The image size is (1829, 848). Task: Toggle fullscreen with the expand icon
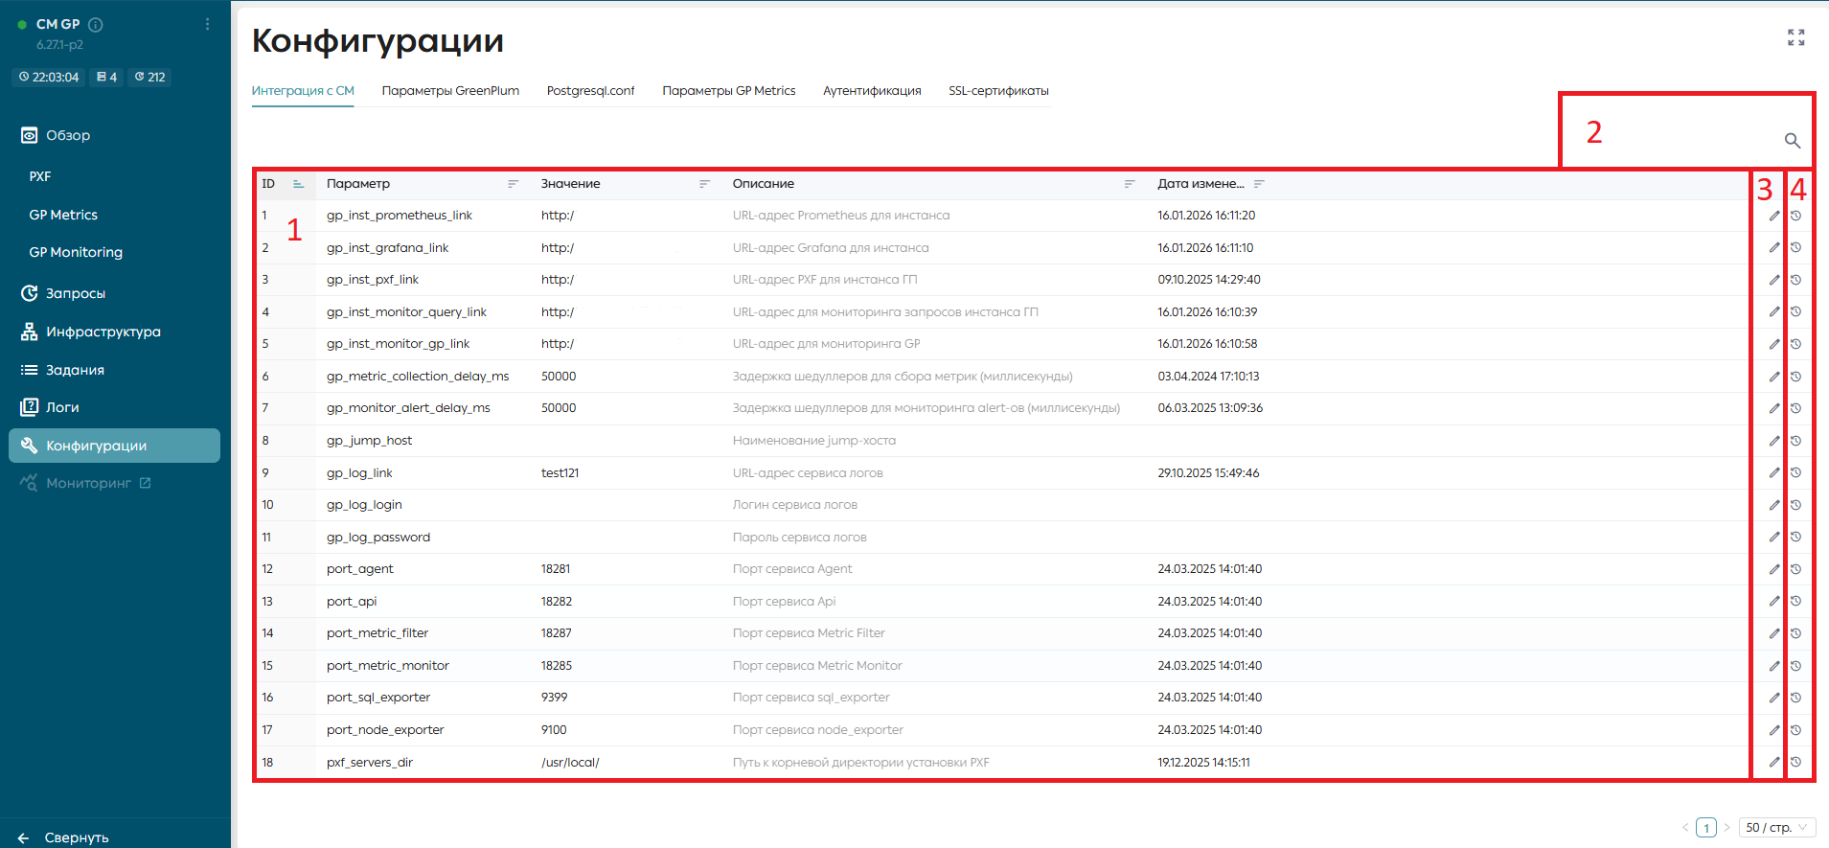point(1796,37)
